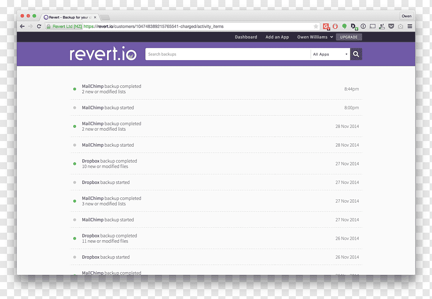Click the Cast screen extension icon
Screen dimensions: 432x299
[x=372, y=26]
